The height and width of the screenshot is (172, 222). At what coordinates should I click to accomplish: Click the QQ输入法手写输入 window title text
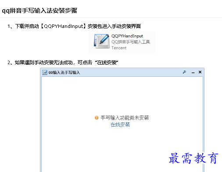(64, 72)
